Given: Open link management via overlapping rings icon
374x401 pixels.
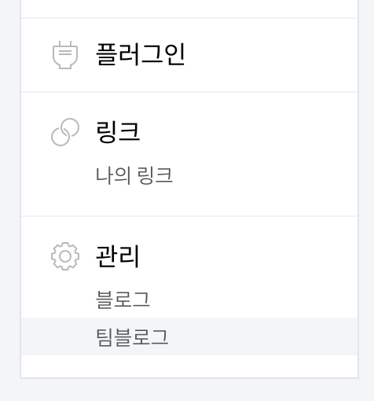Looking at the screenshot, I should 65,132.
